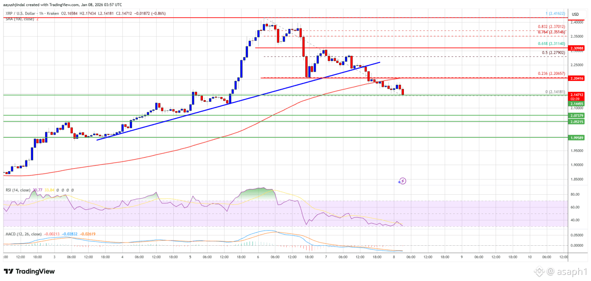Screen dimensions: 591x281
Task: Click the 80.00 level on the RSI scale
Action: coord(575,194)
